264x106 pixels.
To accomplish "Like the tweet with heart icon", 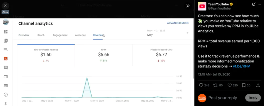I will coord(230,85).
